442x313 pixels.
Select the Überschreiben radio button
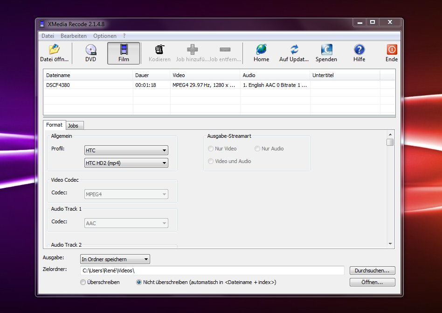click(x=83, y=282)
